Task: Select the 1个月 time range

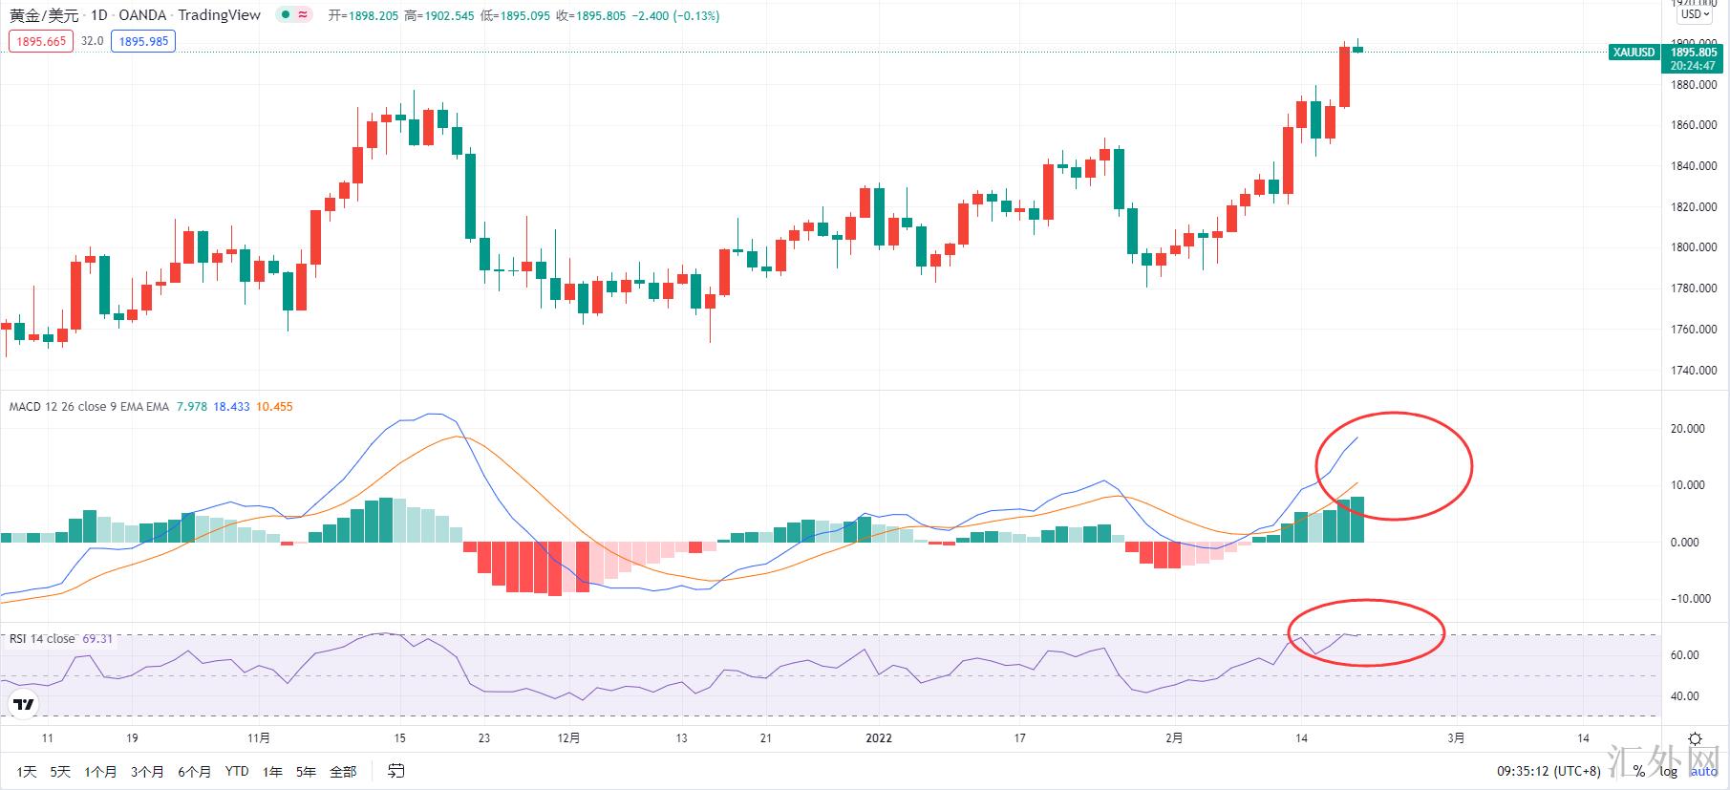Action: coord(100,771)
